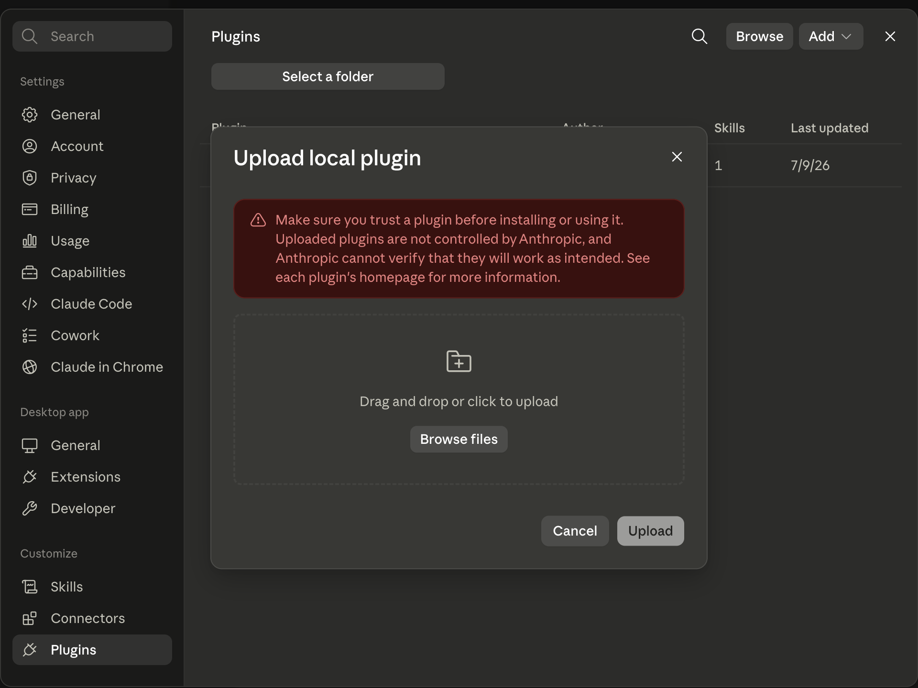Click the Claude in Chrome icon
The height and width of the screenshot is (688, 918).
point(30,367)
